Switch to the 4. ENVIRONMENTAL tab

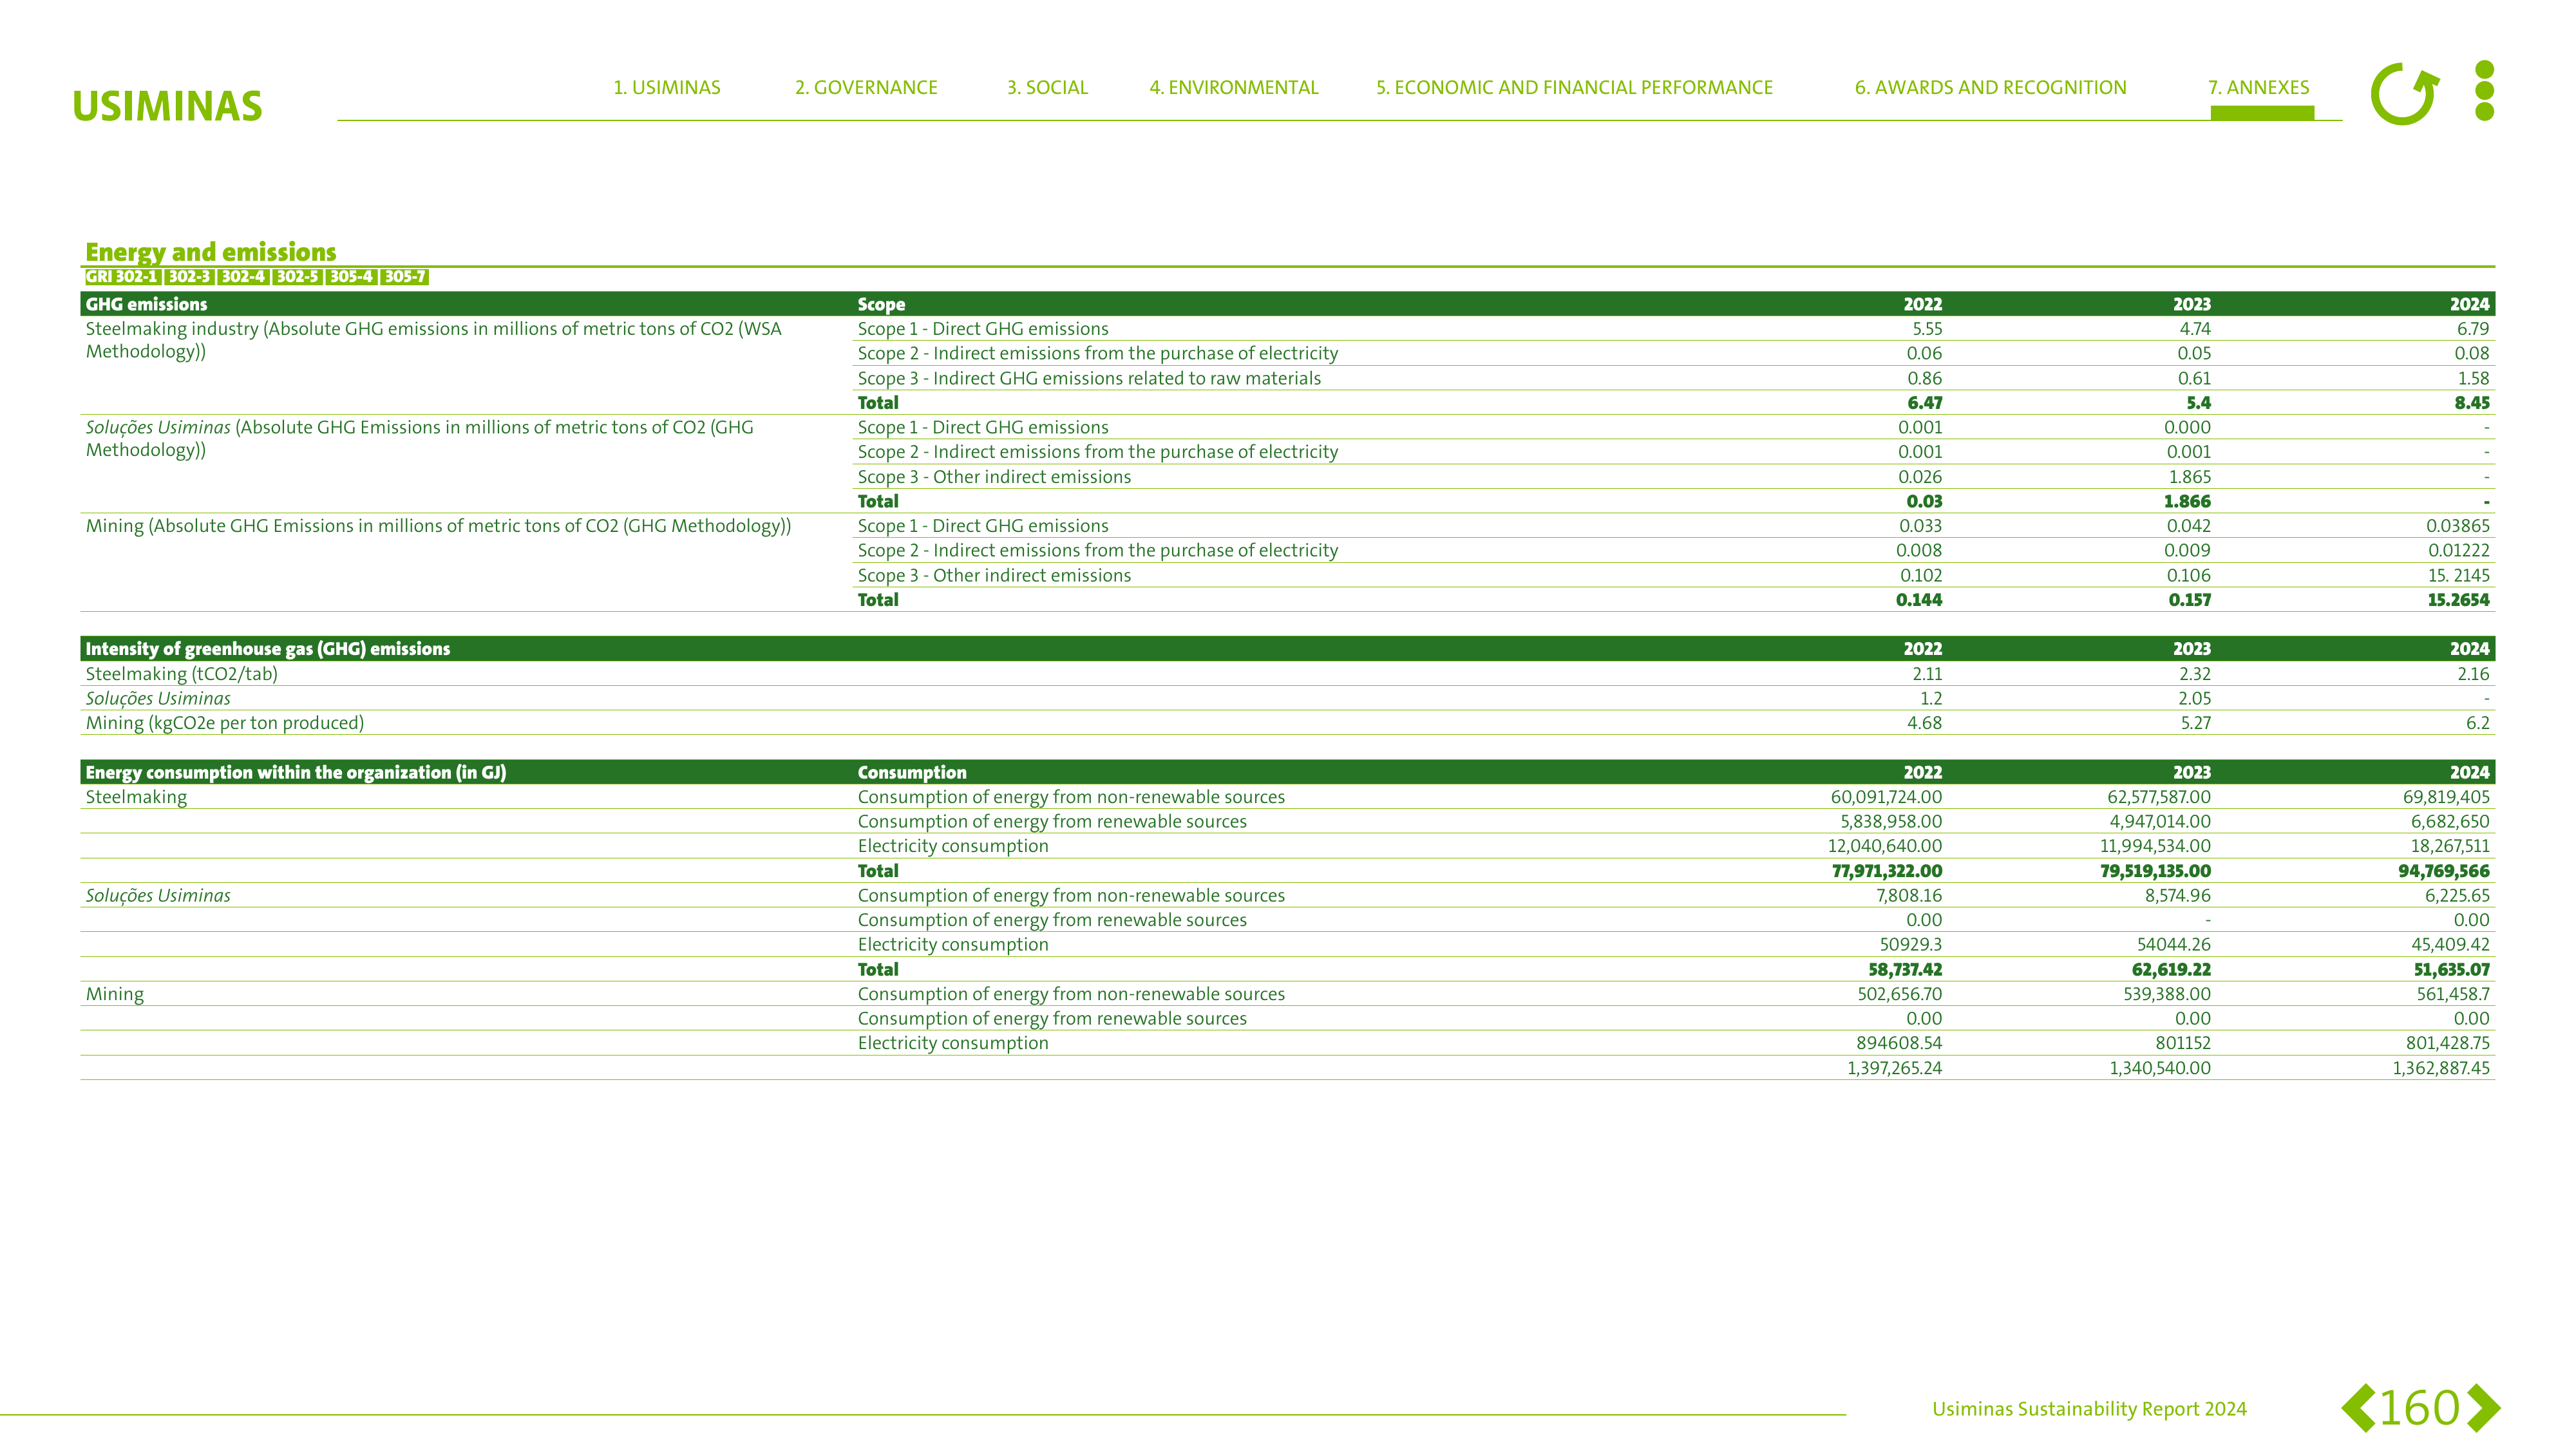[x=1234, y=88]
